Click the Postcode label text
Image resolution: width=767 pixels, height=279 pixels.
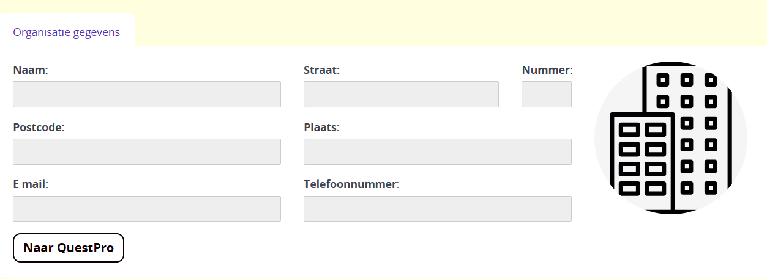(x=39, y=128)
